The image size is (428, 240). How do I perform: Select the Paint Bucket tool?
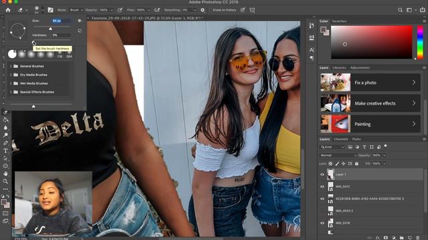tap(5, 120)
